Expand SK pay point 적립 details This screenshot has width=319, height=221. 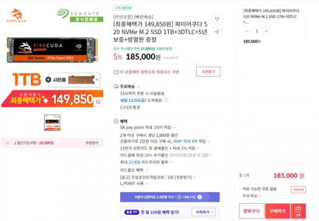click(x=174, y=127)
